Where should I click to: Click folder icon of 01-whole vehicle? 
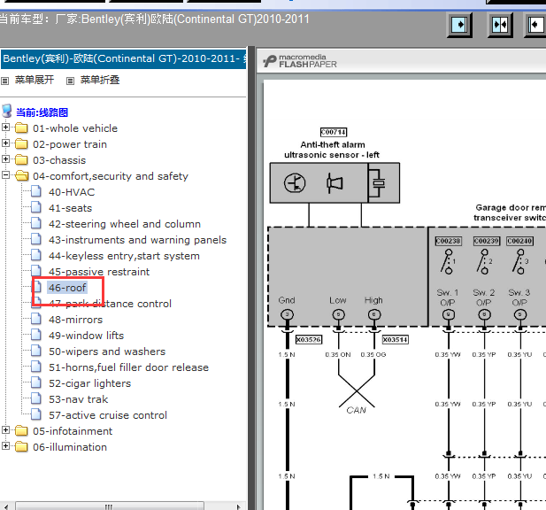coord(21,127)
